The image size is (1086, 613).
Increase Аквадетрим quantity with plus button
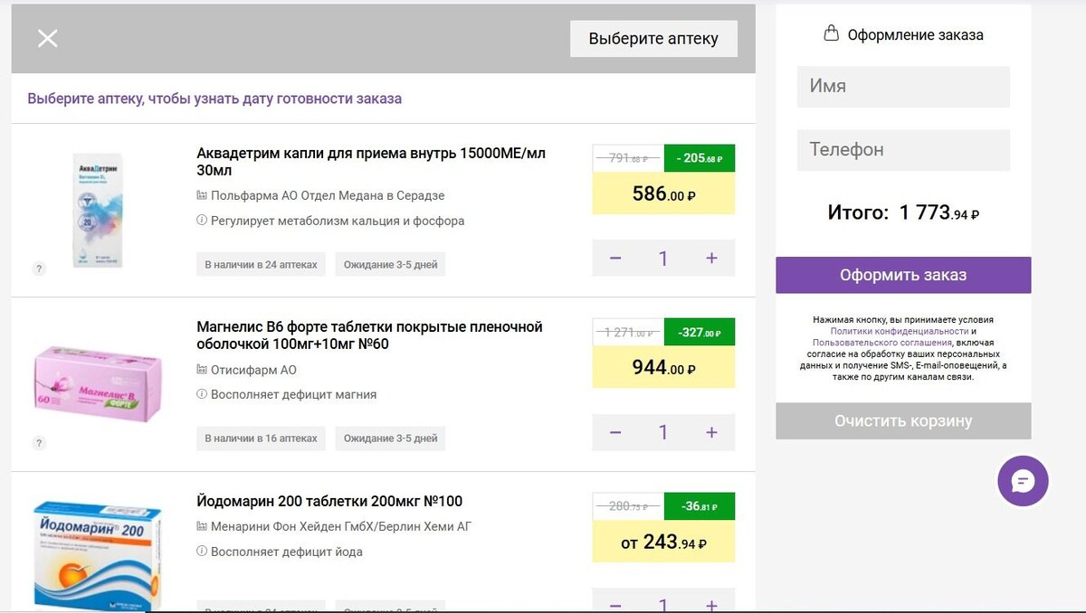pos(711,258)
